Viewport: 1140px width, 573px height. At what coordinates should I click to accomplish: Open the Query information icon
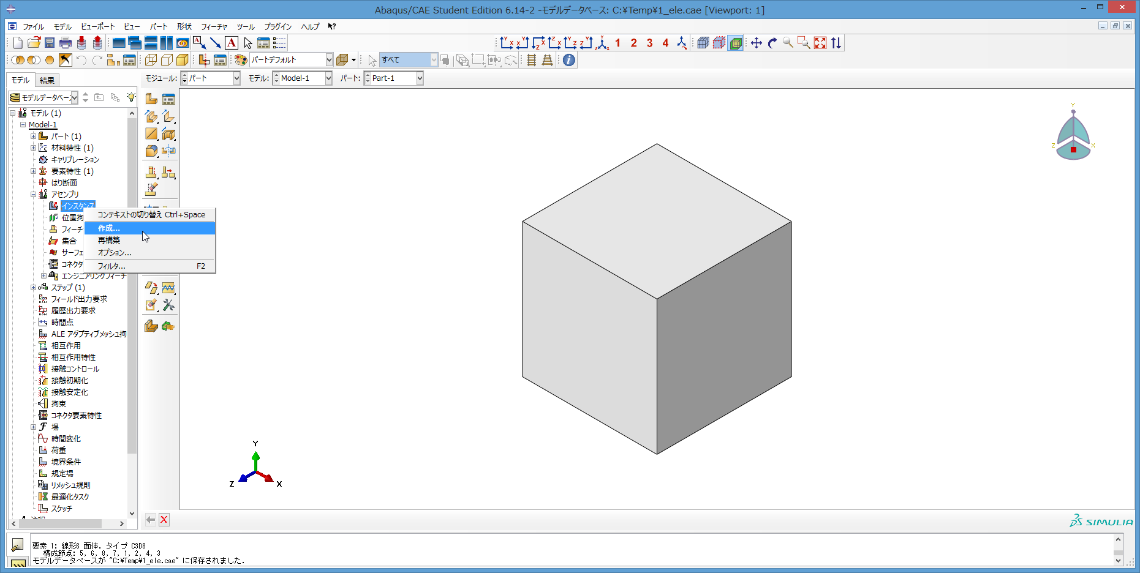pos(569,60)
